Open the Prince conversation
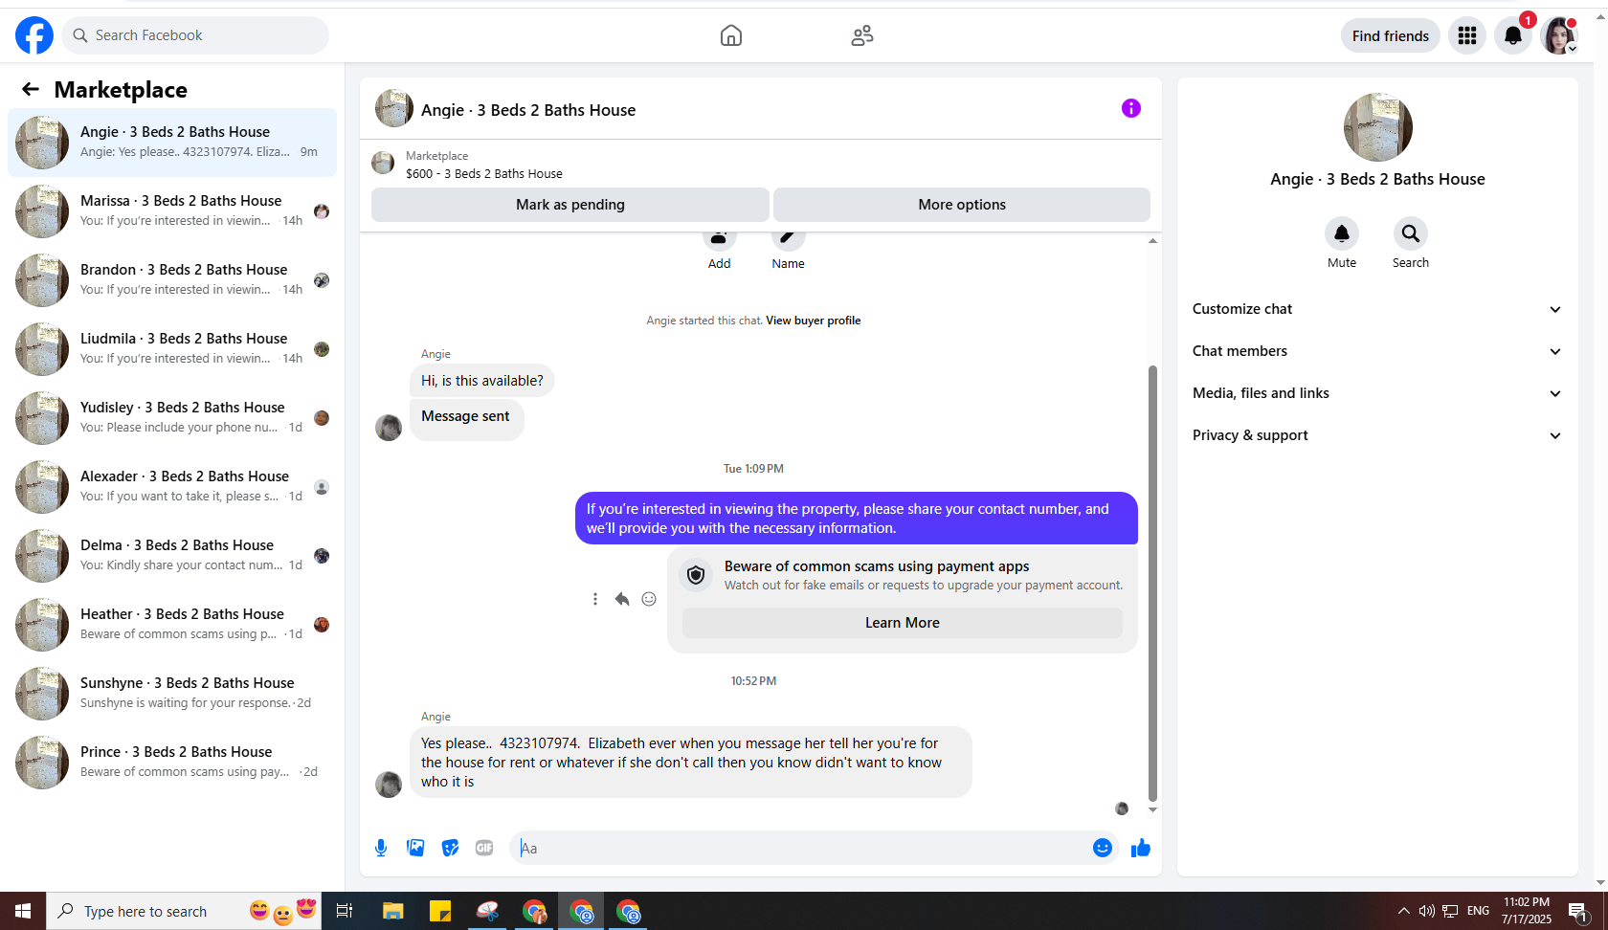Image resolution: width=1608 pixels, height=930 pixels. (x=172, y=763)
